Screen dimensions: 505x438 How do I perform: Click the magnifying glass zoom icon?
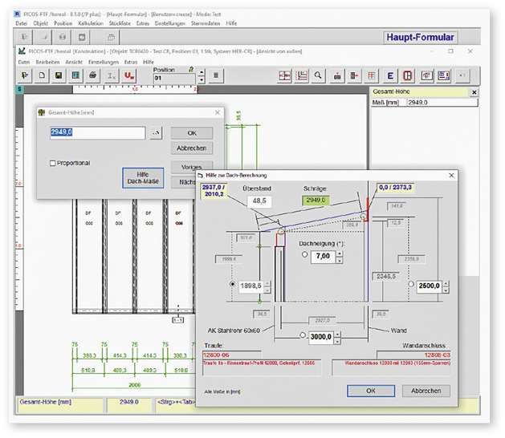click(x=319, y=75)
